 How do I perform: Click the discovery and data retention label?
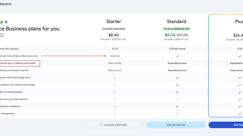tap(14, 99)
